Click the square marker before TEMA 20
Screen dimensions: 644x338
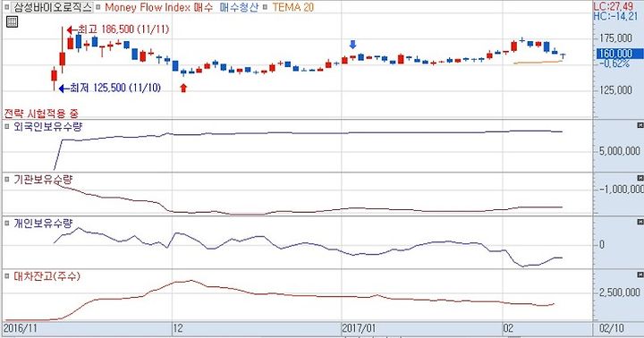266,7
